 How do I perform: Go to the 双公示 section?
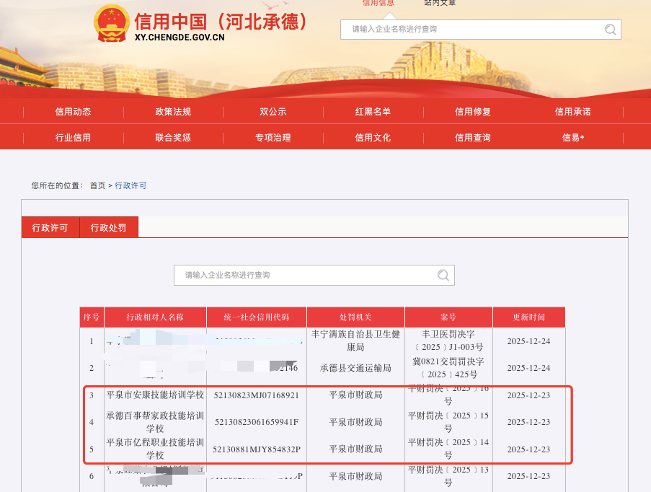pyautogui.click(x=273, y=112)
